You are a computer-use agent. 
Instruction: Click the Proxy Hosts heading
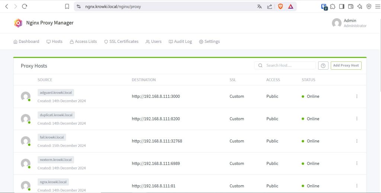pyautogui.click(x=34, y=66)
